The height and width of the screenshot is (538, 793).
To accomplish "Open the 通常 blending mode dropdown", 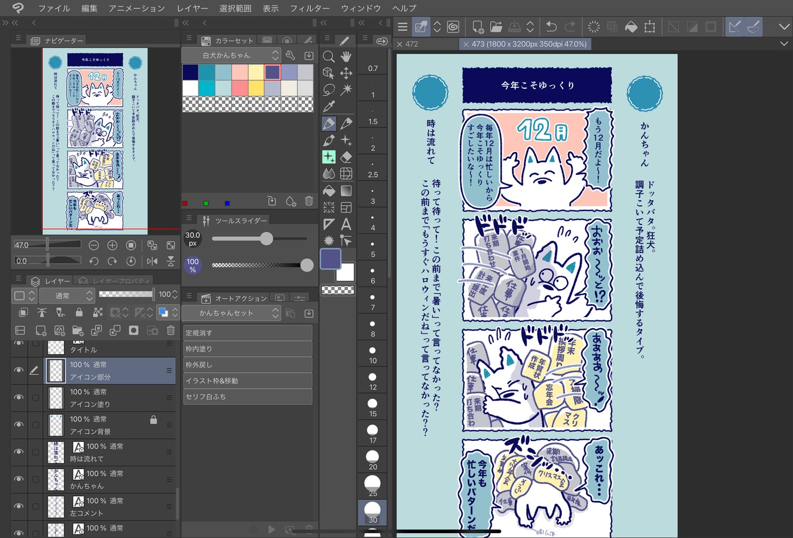I will pos(67,295).
